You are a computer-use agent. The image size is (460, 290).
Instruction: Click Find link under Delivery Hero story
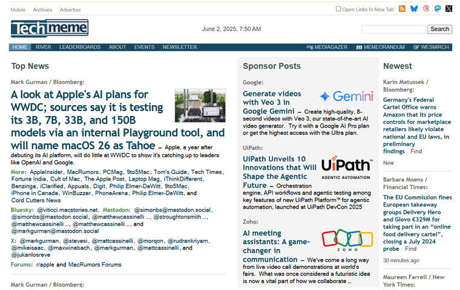pyautogui.click(x=411, y=249)
